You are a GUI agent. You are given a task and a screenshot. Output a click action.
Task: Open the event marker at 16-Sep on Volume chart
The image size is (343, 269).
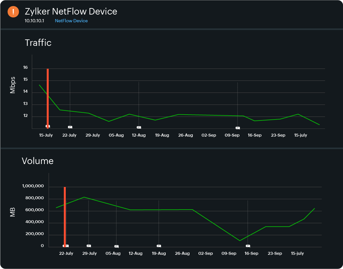pos(248,246)
